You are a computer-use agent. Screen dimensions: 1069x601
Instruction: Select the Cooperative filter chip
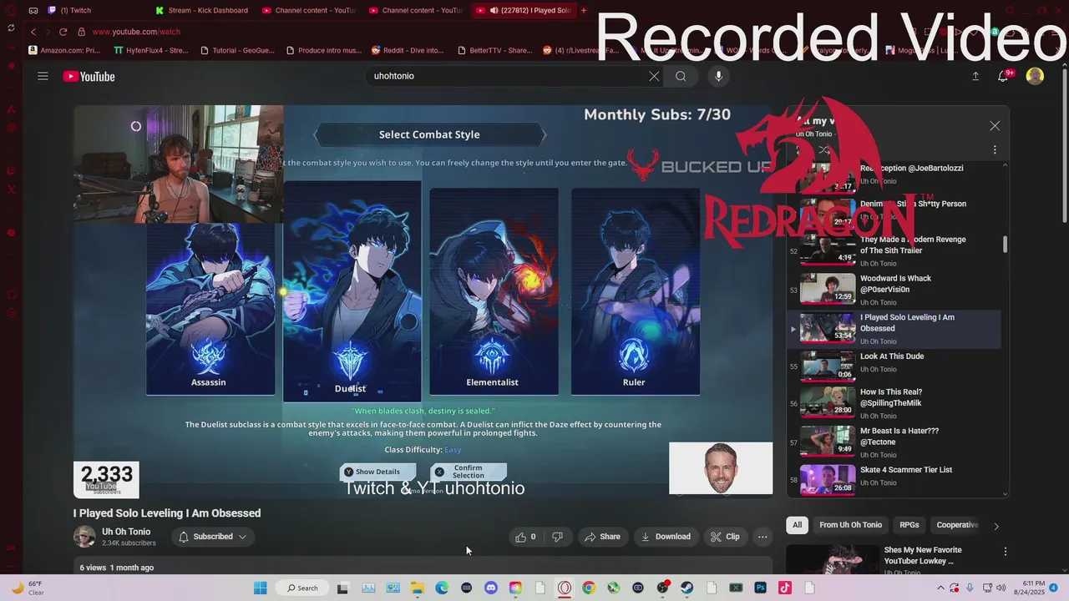click(957, 525)
